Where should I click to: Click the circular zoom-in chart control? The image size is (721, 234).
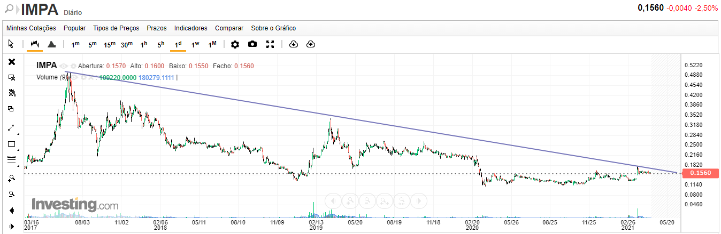coord(350,200)
